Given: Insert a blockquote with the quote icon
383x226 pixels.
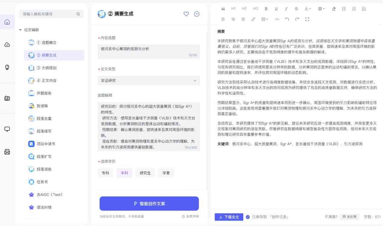Looking at the screenshot, I should tap(223, 9).
